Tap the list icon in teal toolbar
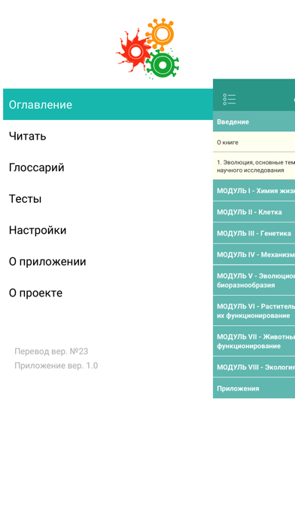Image resolution: width=295 pixels, height=525 pixels. 230,100
